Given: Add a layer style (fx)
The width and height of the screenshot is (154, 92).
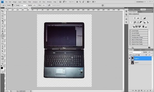Looking at the screenshot, I should point(136,91).
